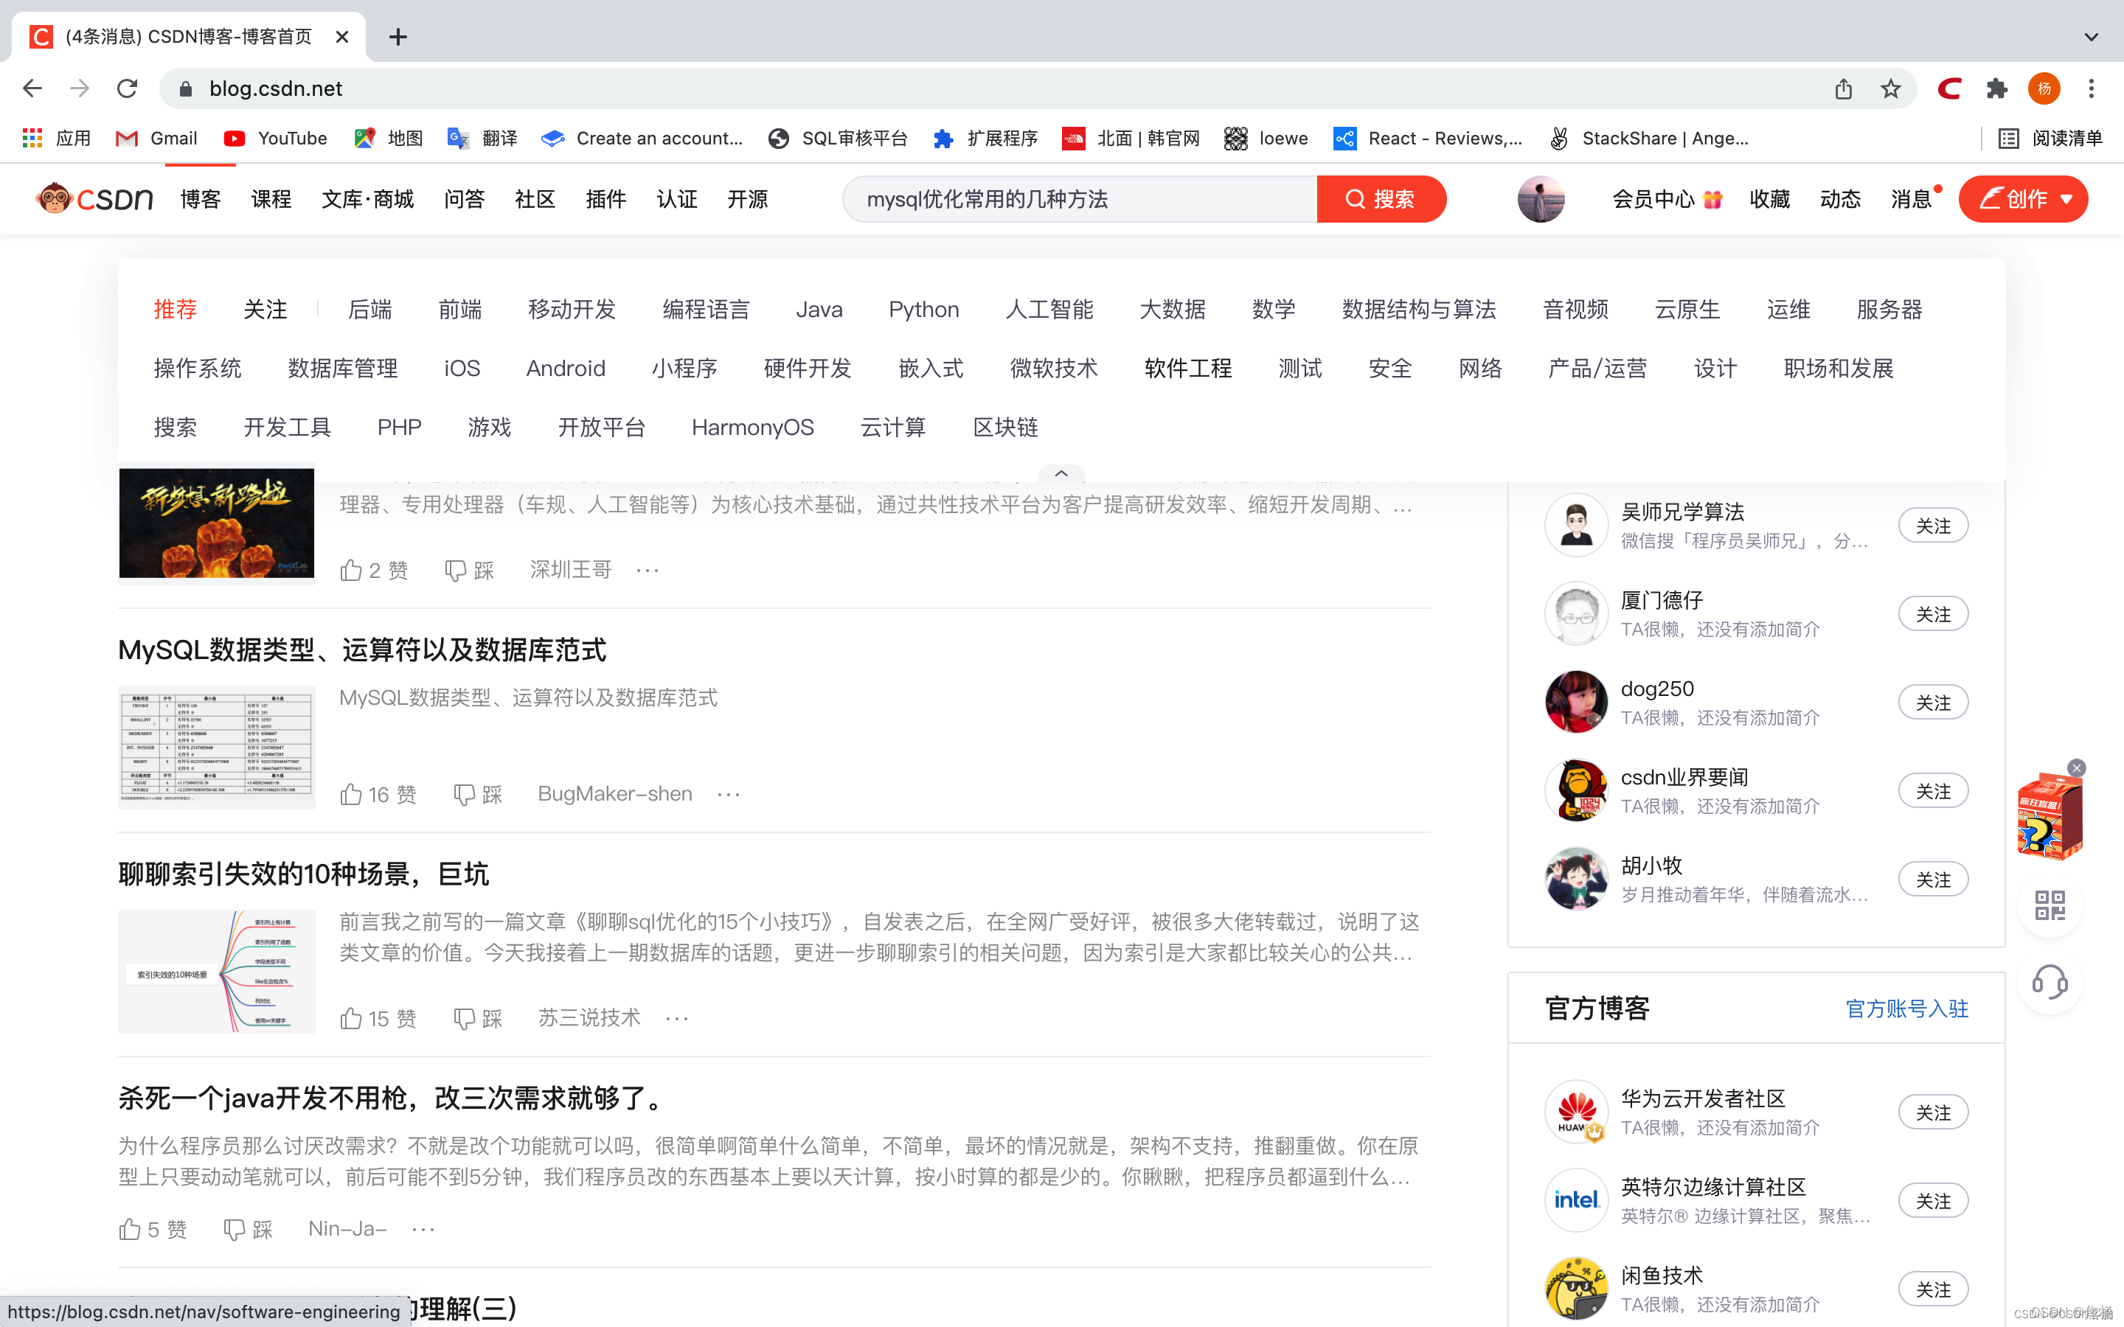
Task: Follow 吴师兄学算法 with 关注 button
Action: point(1933,526)
